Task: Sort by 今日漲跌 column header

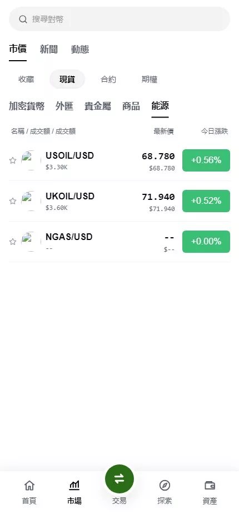Action: click(215, 131)
